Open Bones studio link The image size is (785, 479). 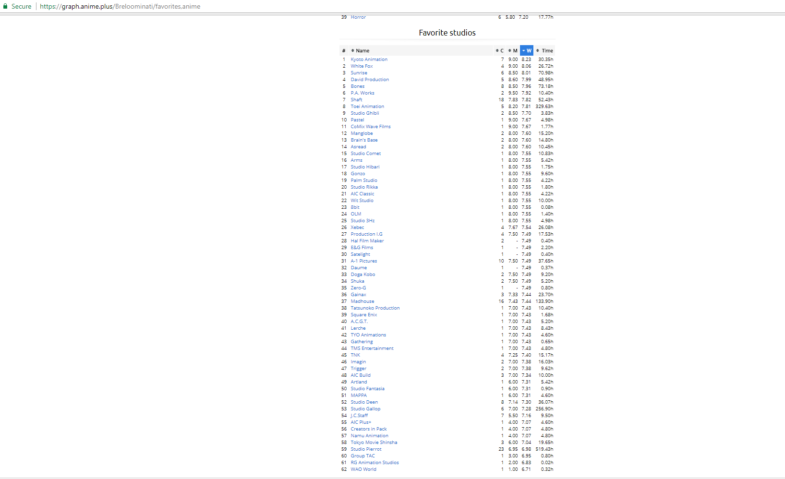pos(358,86)
